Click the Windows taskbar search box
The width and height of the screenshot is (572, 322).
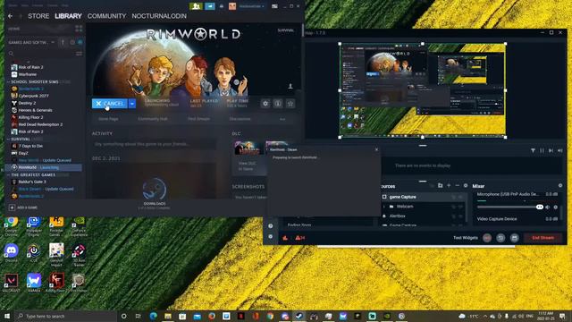coord(65,316)
